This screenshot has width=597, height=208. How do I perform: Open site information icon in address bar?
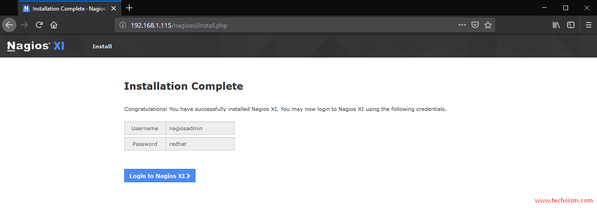[123, 25]
